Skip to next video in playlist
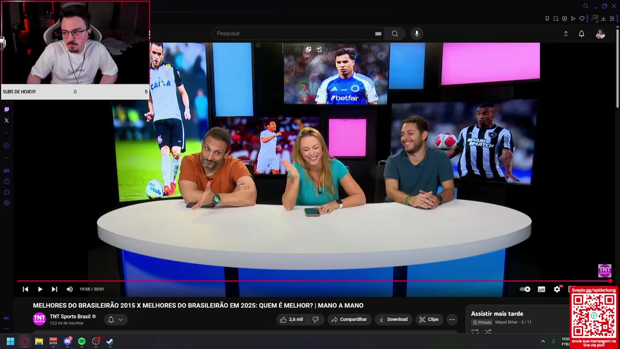 tap(54, 289)
